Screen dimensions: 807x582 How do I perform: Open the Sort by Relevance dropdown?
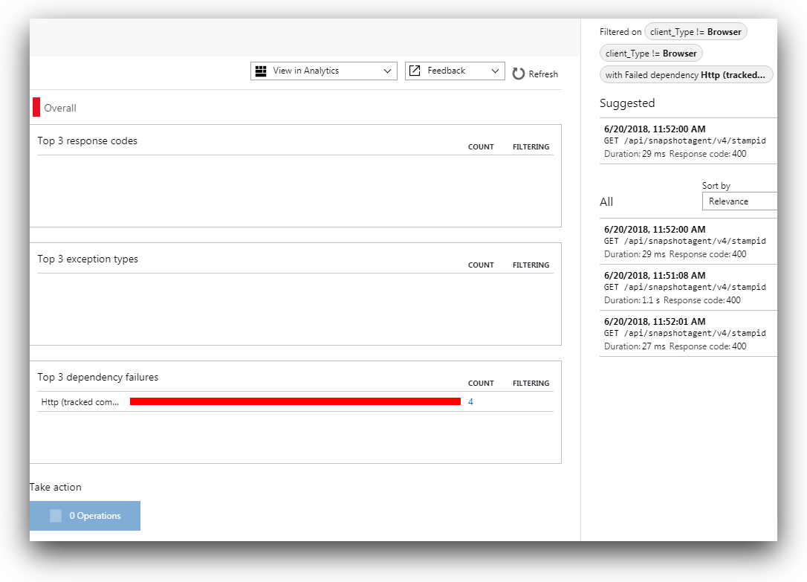[x=739, y=201]
